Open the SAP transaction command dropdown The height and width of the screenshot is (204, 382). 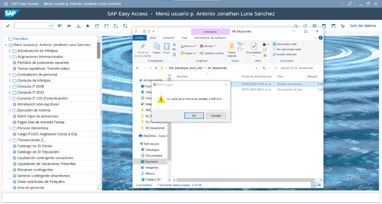[x=51, y=26]
